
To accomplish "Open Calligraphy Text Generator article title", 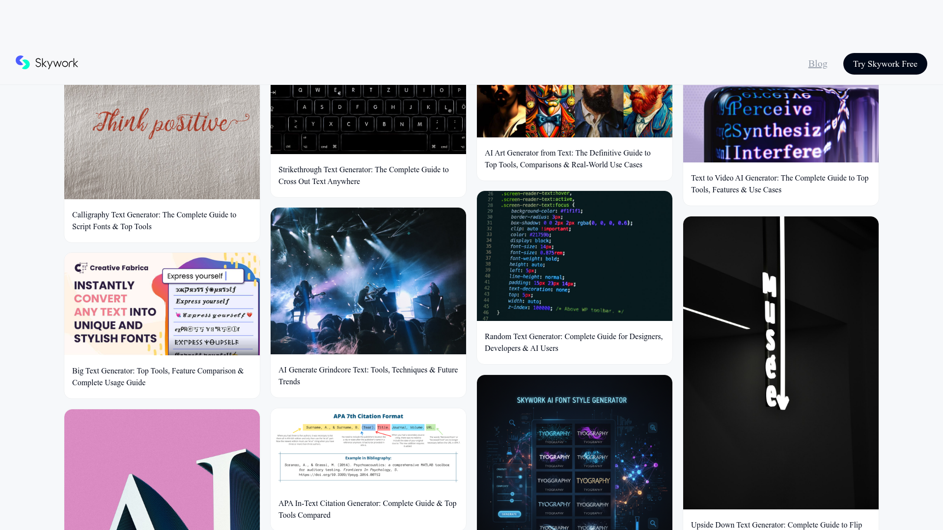I will pos(154,221).
